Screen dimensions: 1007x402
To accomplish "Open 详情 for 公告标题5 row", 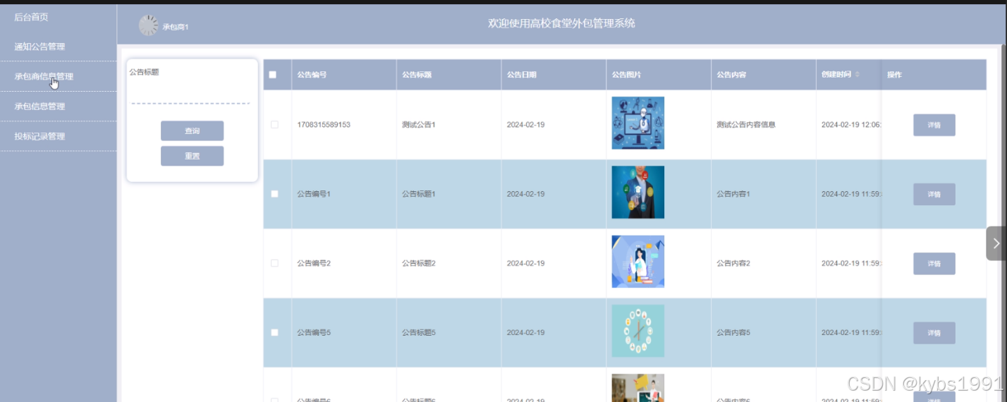I will 934,332.
